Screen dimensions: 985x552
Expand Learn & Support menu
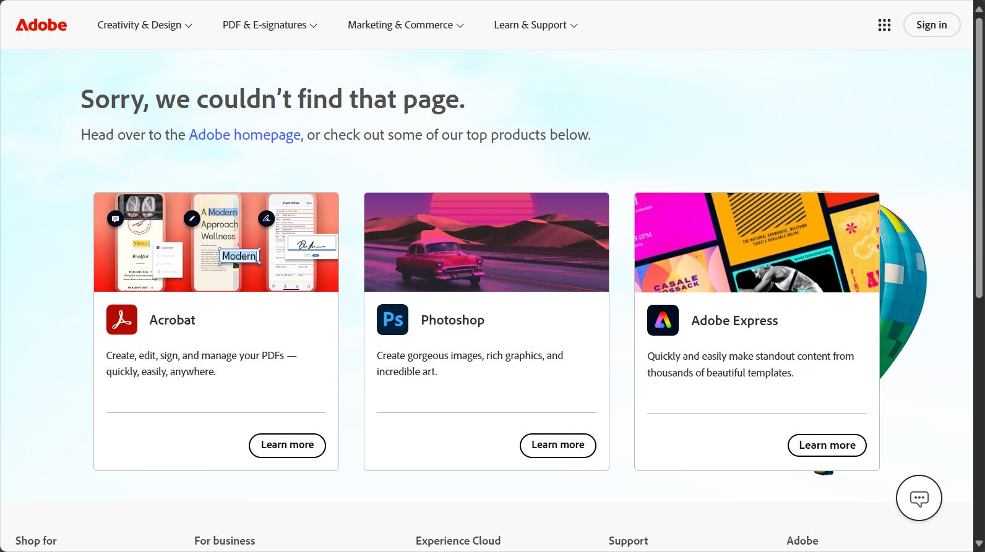(x=535, y=25)
